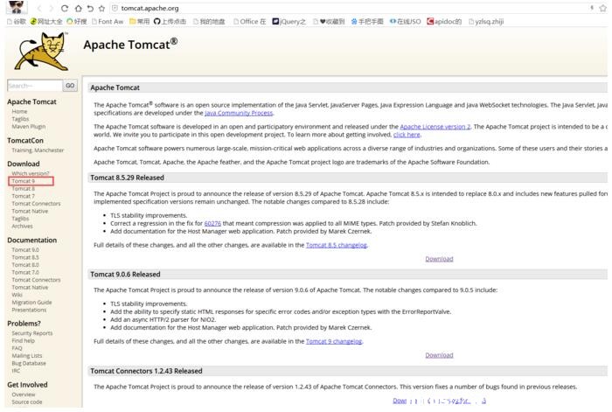Open Tomcat Native under Download
Image resolution: width=612 pixels, height=412 pixels.
30,212
